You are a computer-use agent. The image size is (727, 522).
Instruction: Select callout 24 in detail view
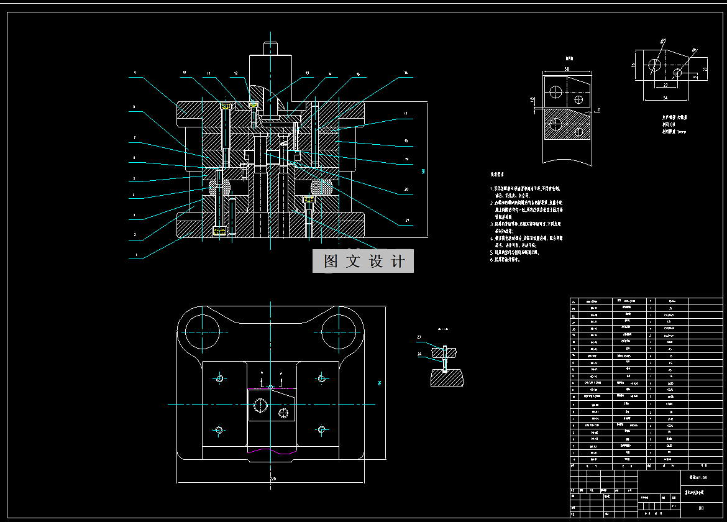[419, 354]
